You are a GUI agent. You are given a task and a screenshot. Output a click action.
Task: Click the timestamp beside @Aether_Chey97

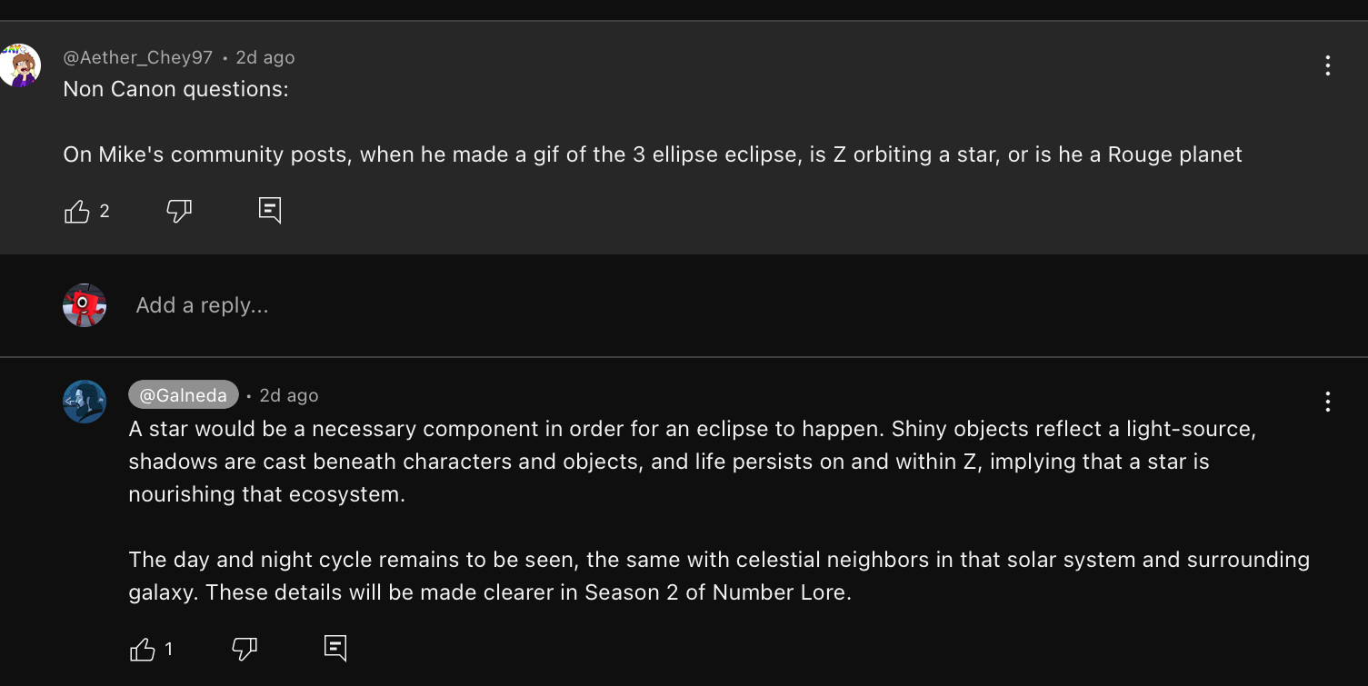tap(265, 57)
